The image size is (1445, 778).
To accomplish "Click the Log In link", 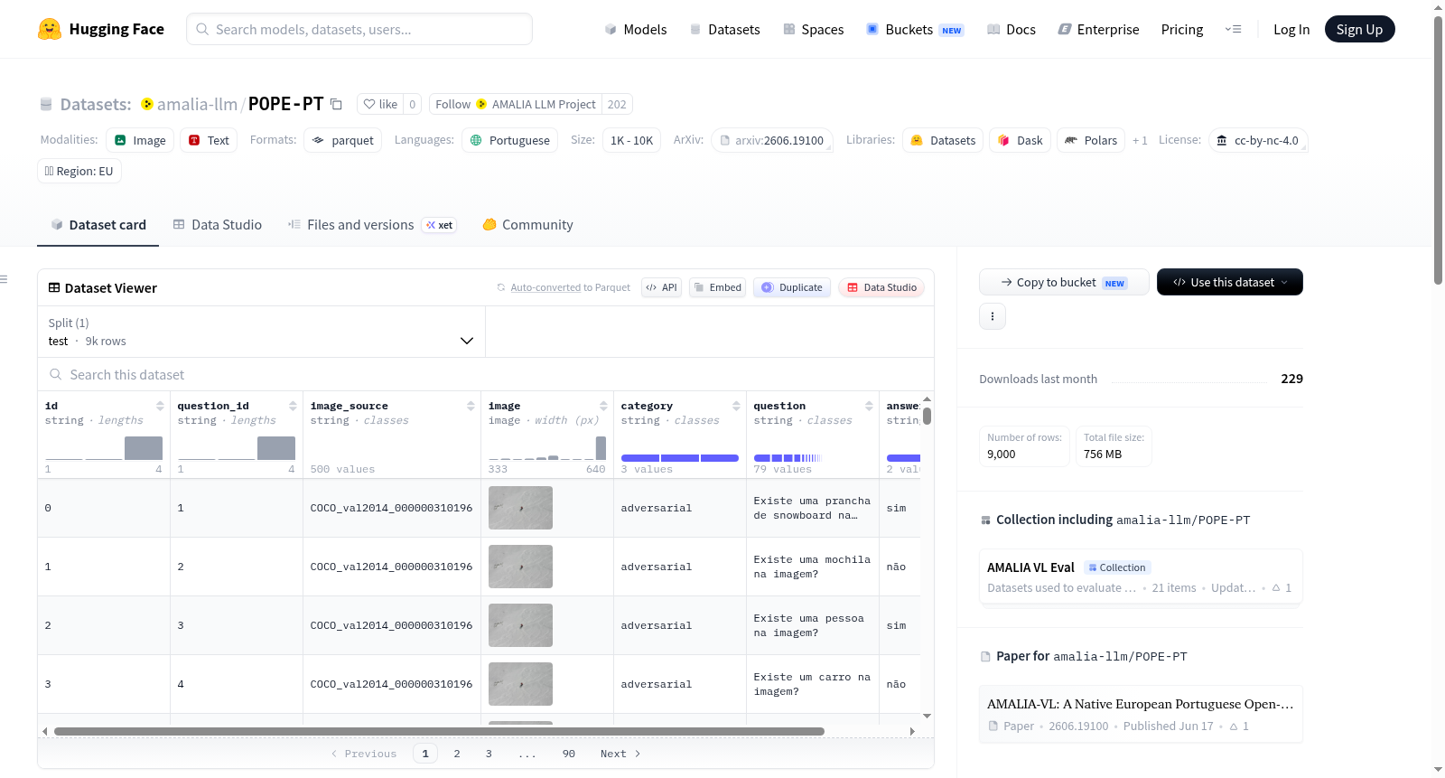I will [1291, 29].
